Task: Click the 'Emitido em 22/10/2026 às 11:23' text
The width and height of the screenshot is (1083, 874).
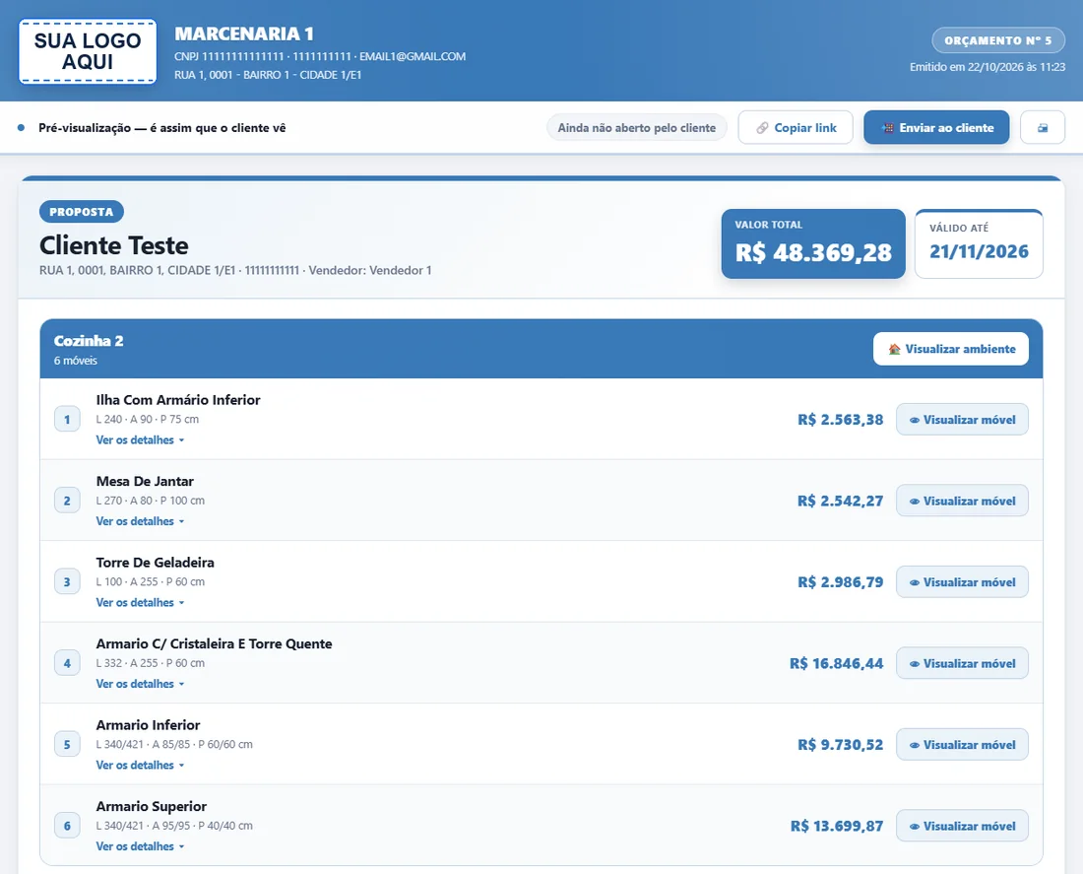Action: pyautogui.click(x=987, y=67)
